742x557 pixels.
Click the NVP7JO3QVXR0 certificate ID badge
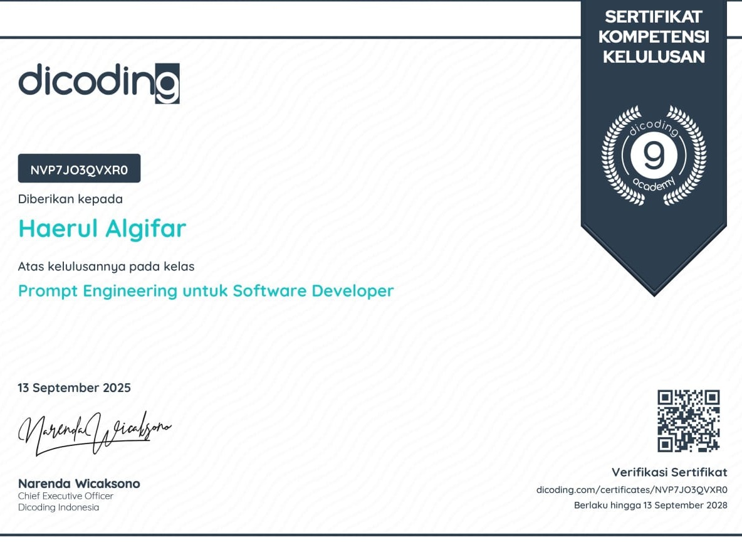click(x=79, y=169)
